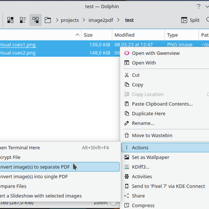Click the Duplicate Here icon
Image resolution: width=209 pixels, height=209 pixels.
[126, 113]
